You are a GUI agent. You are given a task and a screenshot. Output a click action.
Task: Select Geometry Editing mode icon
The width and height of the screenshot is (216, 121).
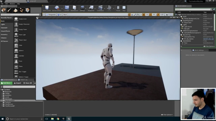pyautogui.click(x=27, y=10)
